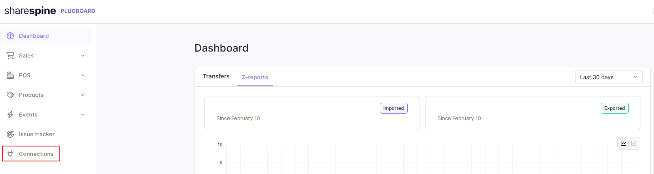
Task: Click the Products tag icon
Action: click(x=10, y=95)
